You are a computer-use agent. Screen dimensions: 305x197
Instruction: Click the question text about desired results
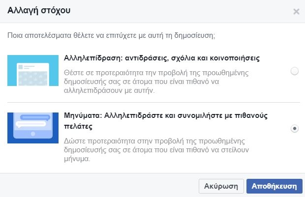[112, 35]
